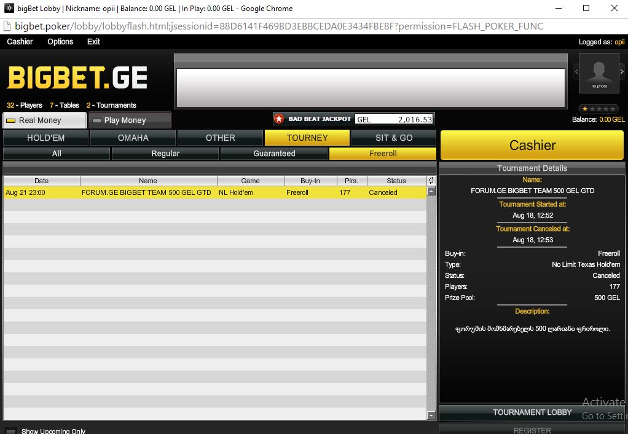628x434 pixels.
Task: Click the large yellow Cashier button
Action: 532,145
